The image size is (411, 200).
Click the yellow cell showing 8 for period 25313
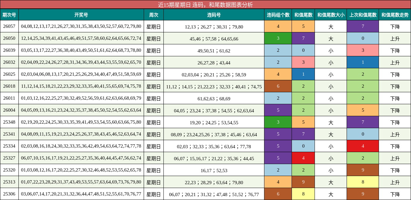(x=362, y=182)
